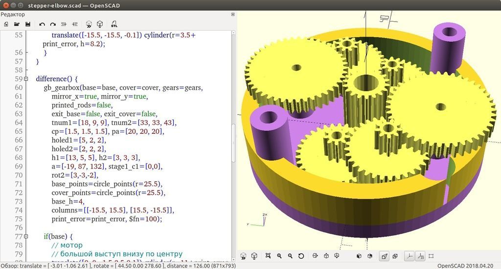Click the 'holed2=[2, 2, 2]' line
Image resolution: width=501 pixels, height=269 pixels.
(x=79, y=149)
